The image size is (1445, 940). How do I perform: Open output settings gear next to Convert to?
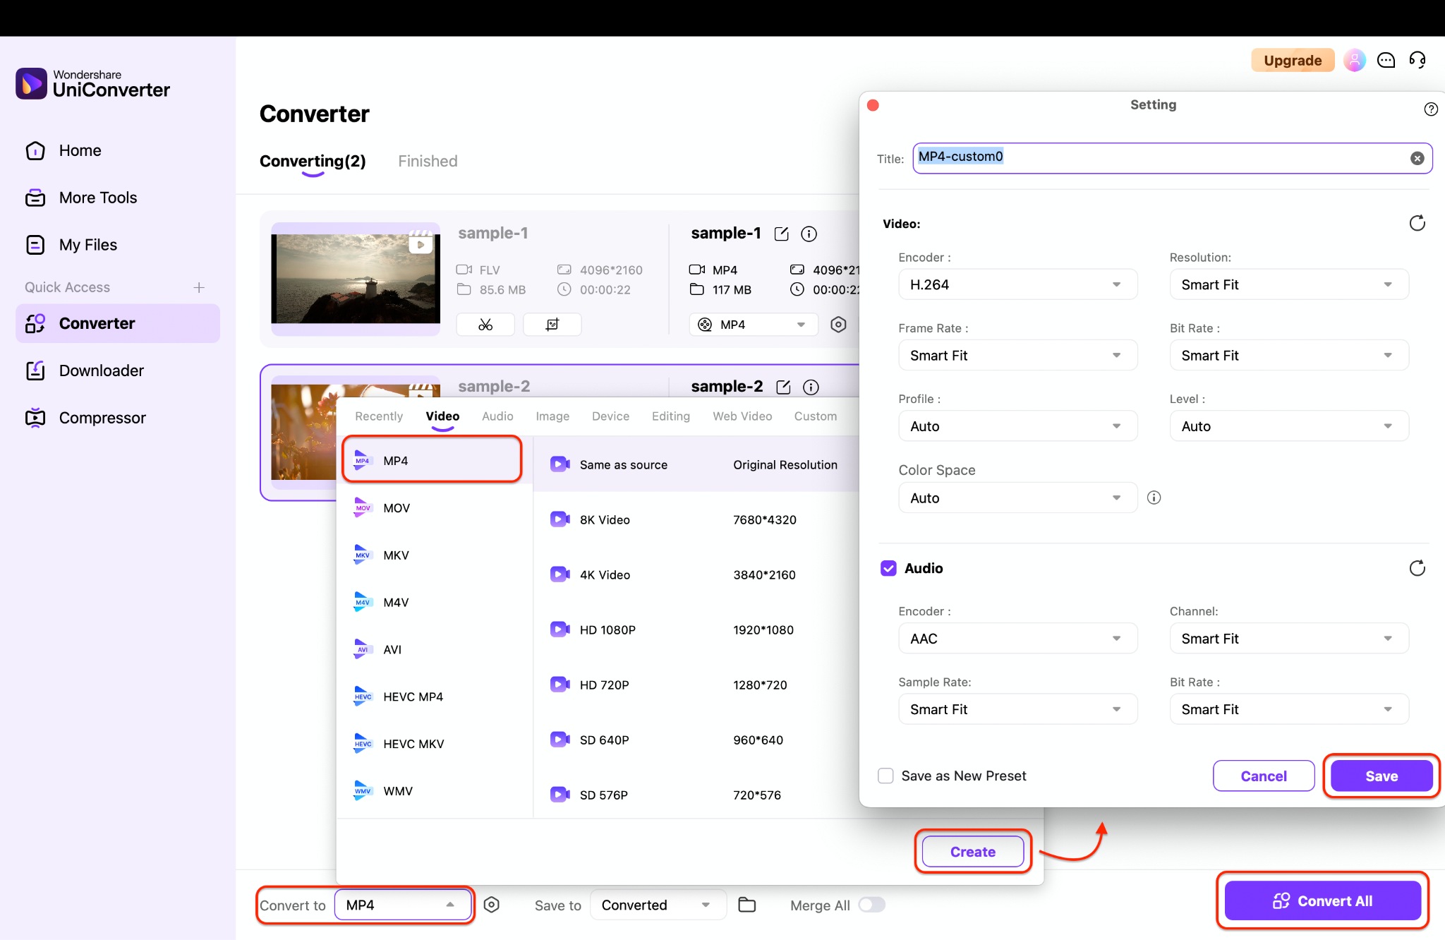click(492, 905)
